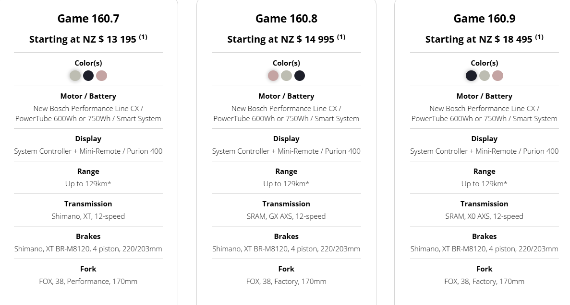Click FOX, 38, Performance, 170mm fork text
Screen dimensions: 570x305
point(88,282)
